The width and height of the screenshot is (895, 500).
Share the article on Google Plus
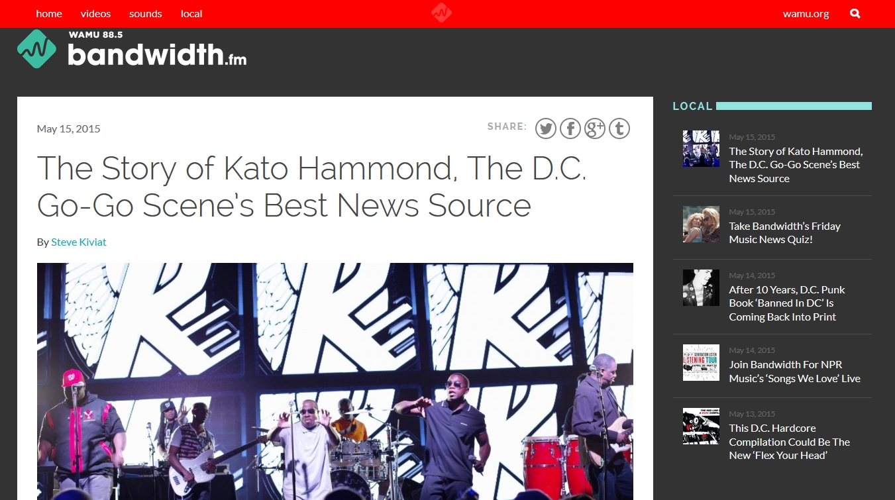[595, 128]
